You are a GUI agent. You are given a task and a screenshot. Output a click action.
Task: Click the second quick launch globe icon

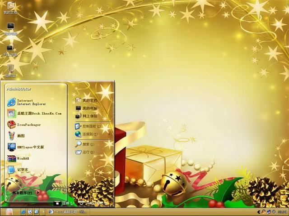tap(30, 212)
